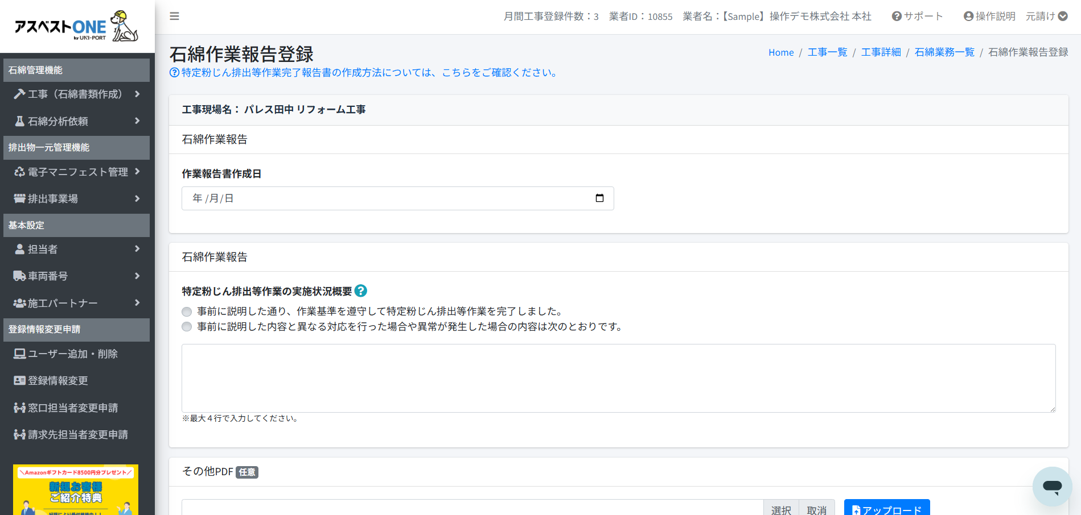Viewport: 1081px width, 515px height.
Task: Expand the 施工パートナー sidebar section
Action: [x=76, y=304]
